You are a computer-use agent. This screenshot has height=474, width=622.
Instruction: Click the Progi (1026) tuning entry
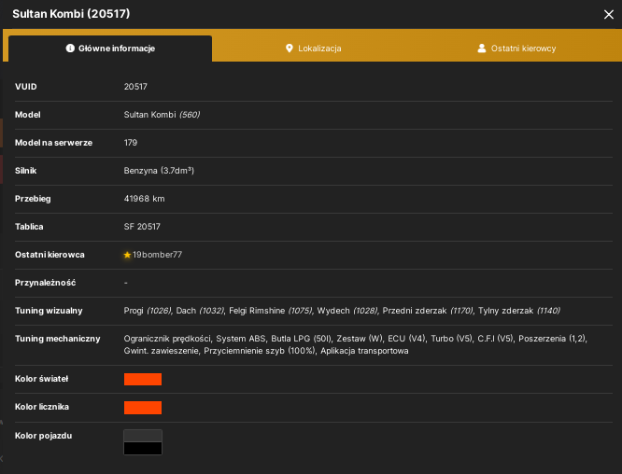(148, 311)
